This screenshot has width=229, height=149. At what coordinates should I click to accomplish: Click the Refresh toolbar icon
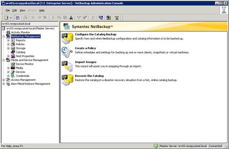pos(93,18)
